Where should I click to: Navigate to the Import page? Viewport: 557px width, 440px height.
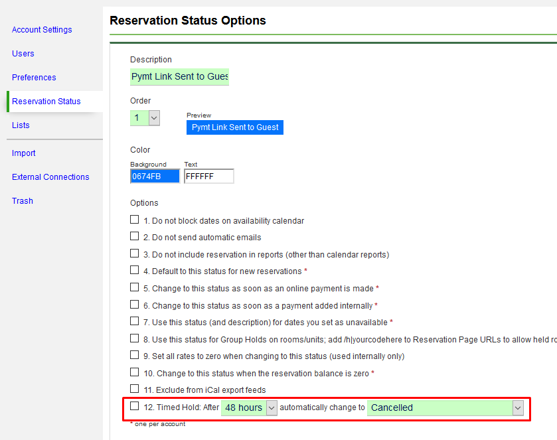(24, 153)
